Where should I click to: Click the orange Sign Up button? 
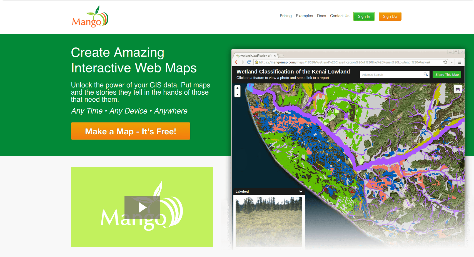(390, 16)
